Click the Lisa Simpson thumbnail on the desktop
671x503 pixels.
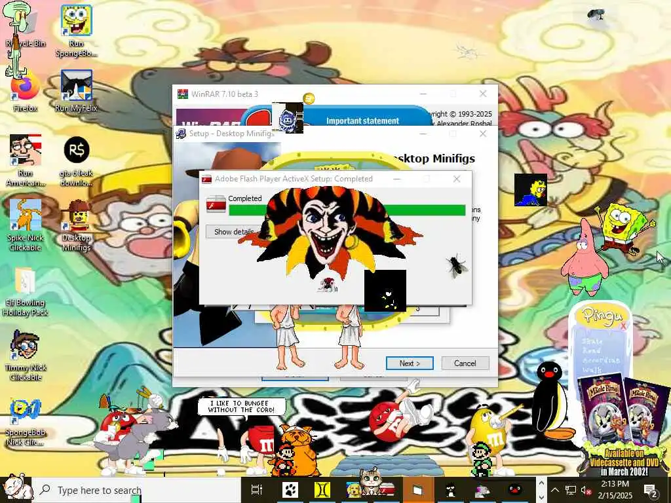(x=531, y=190)
